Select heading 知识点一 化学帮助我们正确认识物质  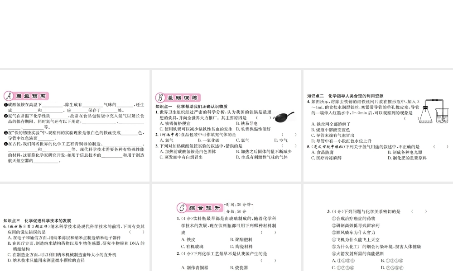[x=192, y=107]
